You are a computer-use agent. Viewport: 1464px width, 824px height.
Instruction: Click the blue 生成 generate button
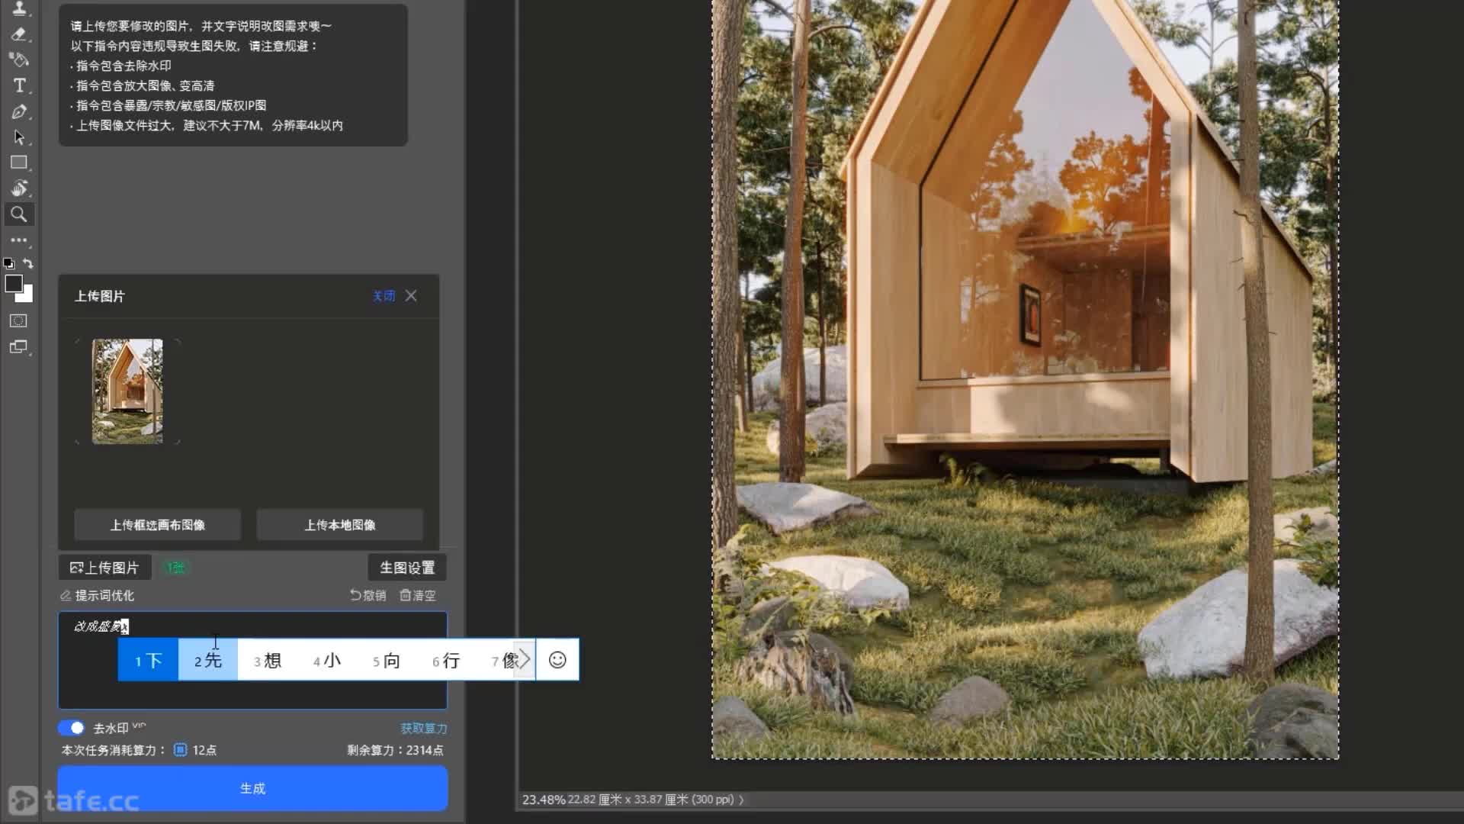[252, 788]
